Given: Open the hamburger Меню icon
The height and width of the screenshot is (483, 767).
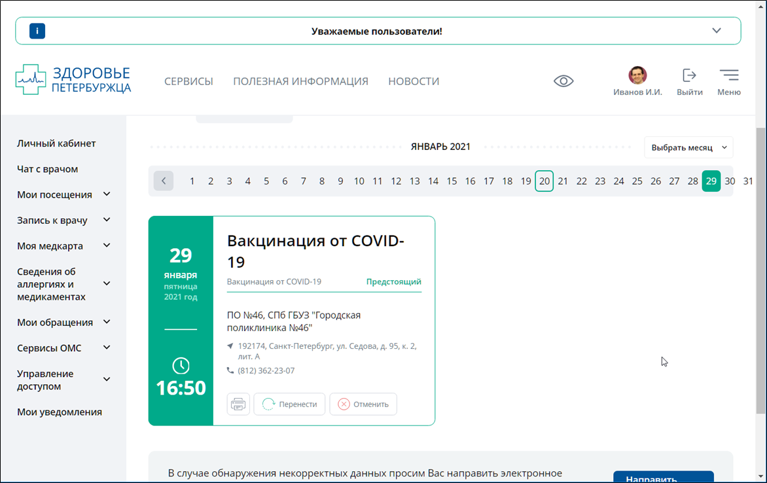Looking at the screenshot, I should (729, 75).
